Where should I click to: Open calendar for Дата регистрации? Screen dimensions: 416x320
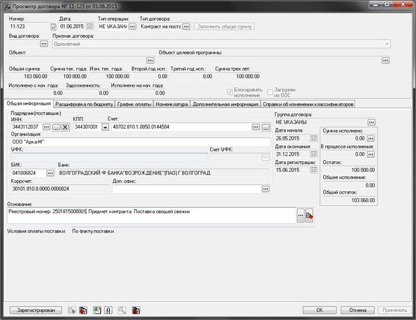(x=312, y=170)
